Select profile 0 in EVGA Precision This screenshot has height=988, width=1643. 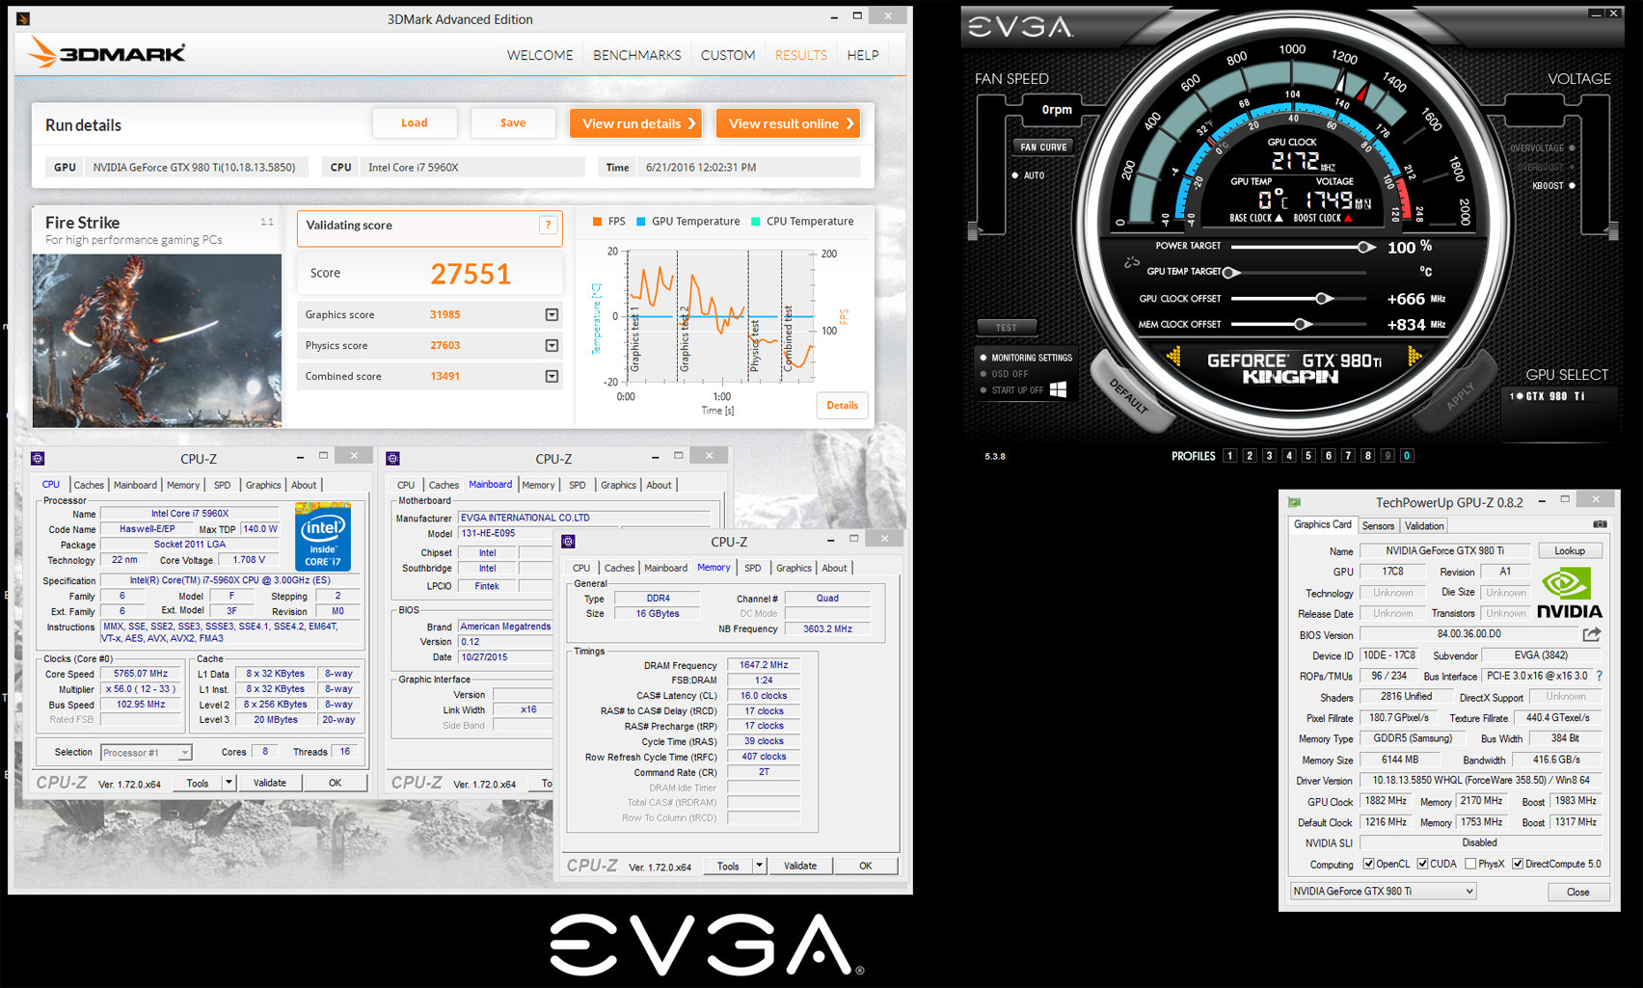[1407, 456]
